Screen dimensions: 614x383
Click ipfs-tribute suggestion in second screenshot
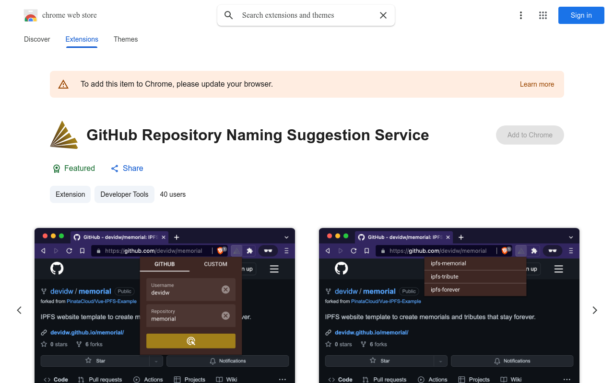click(475, 277)
